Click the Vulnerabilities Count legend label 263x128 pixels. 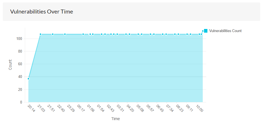(225, 31)
